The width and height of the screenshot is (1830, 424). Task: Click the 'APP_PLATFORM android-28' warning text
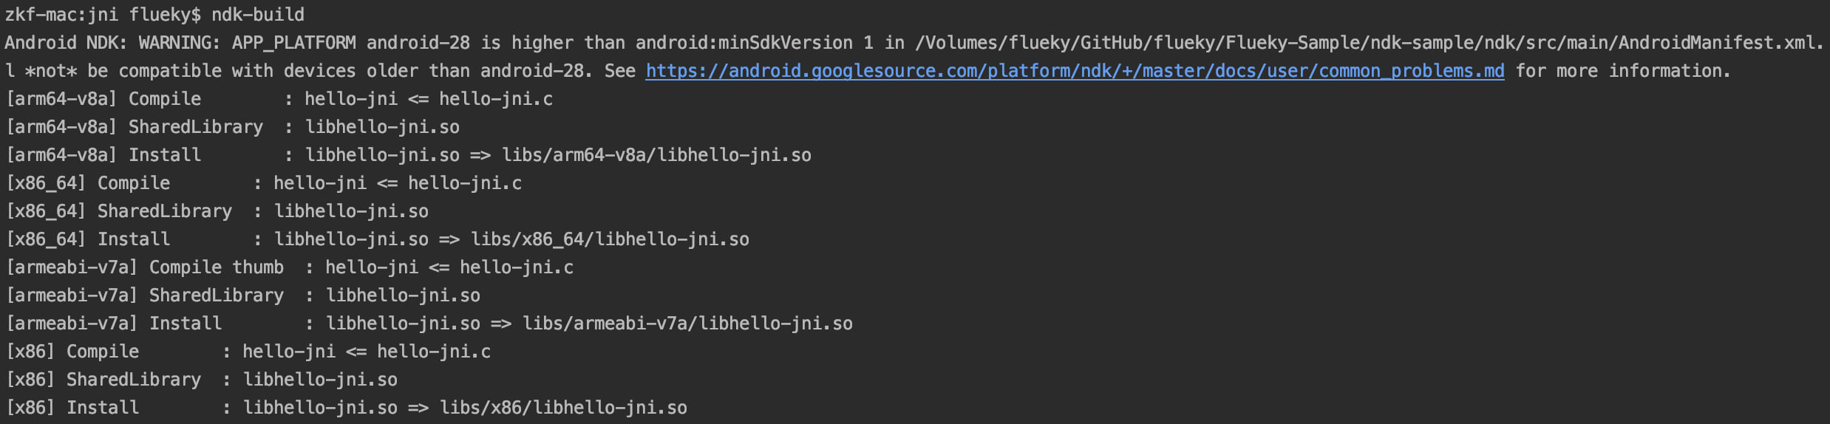tap(351, 43)
